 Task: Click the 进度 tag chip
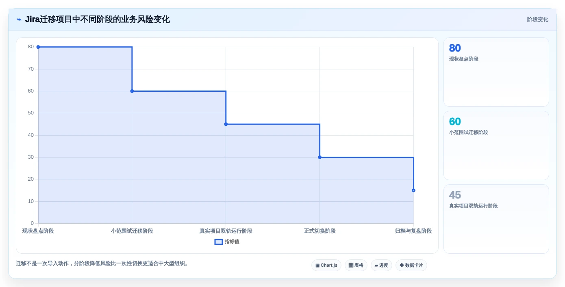click(x=381, y=265)
